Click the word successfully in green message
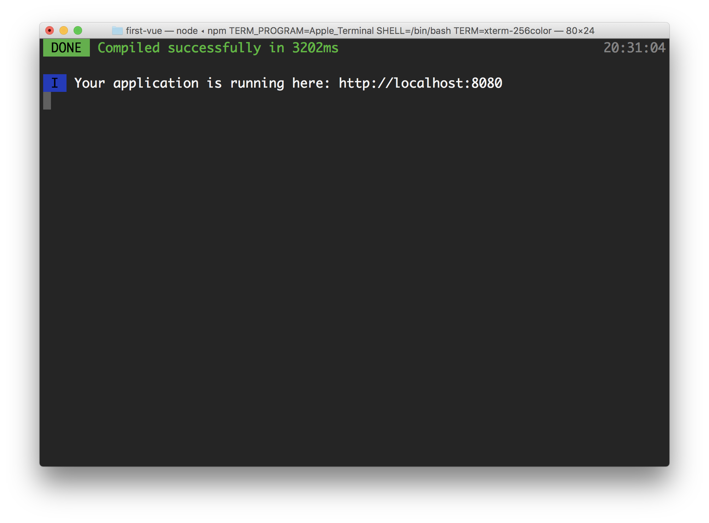 214,48
